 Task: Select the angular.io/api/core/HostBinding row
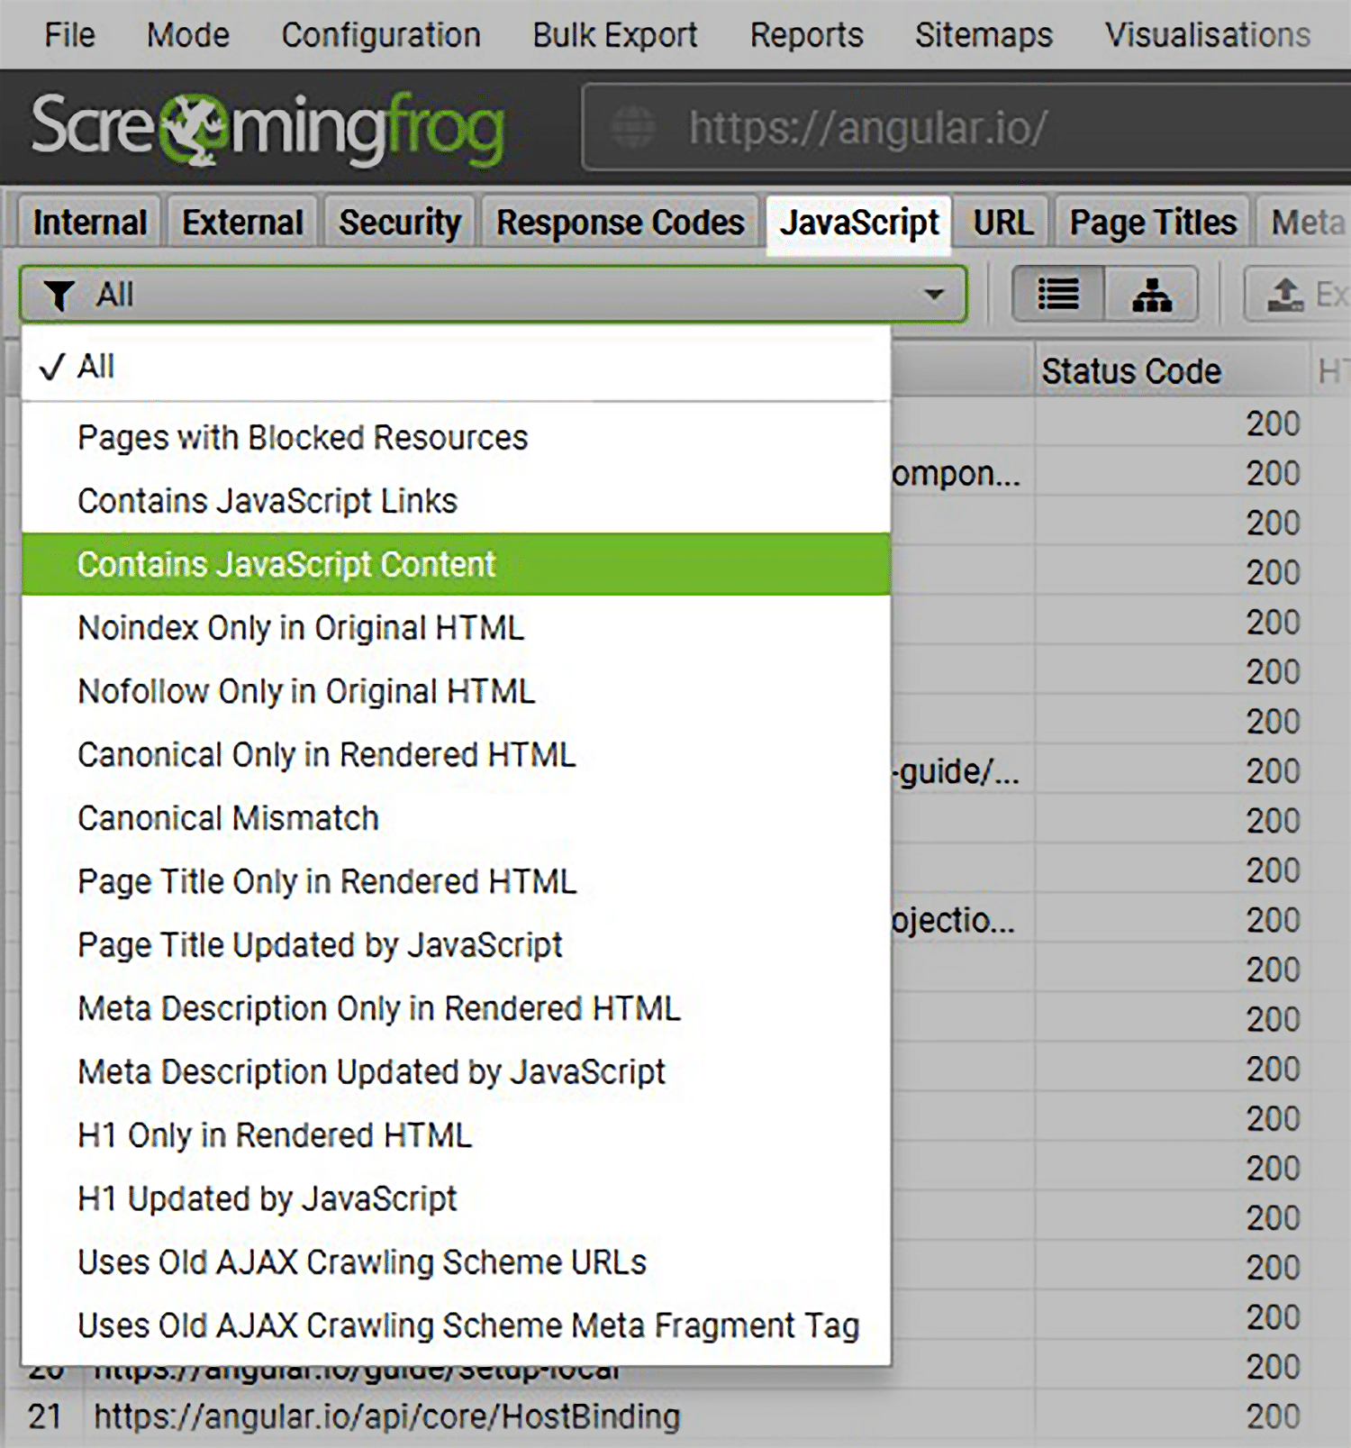coord(675,1416)
